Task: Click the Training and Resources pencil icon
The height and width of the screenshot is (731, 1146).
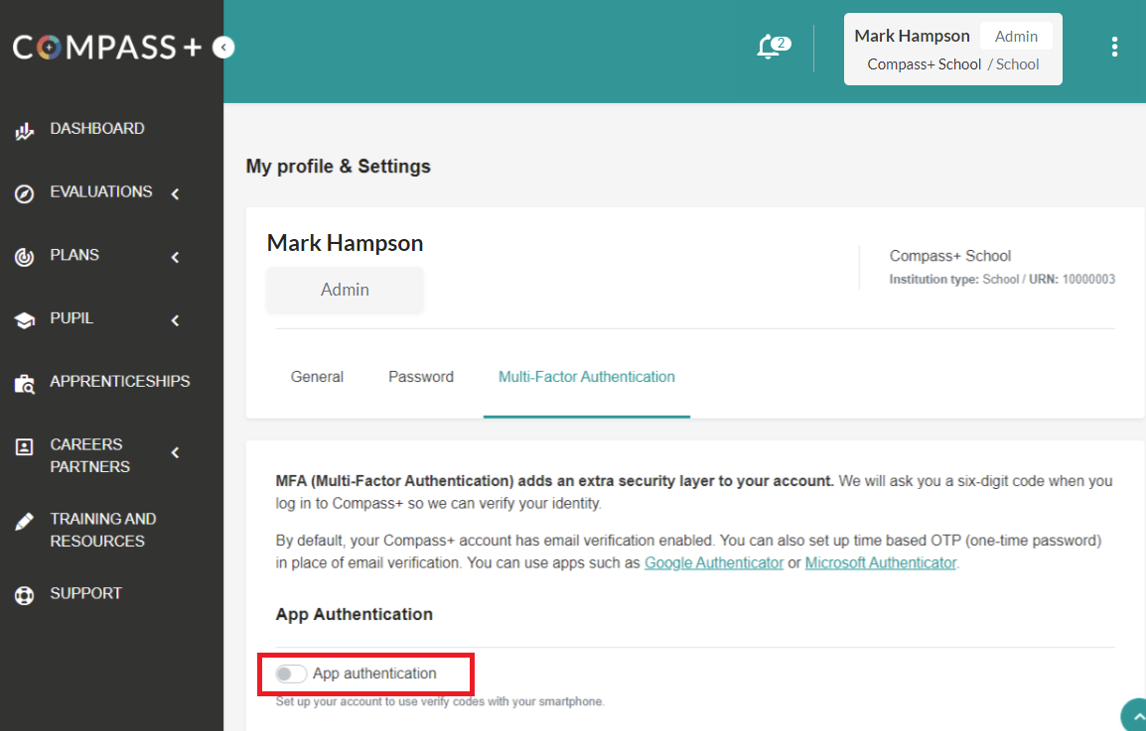Action: click(x=24, y=522)
